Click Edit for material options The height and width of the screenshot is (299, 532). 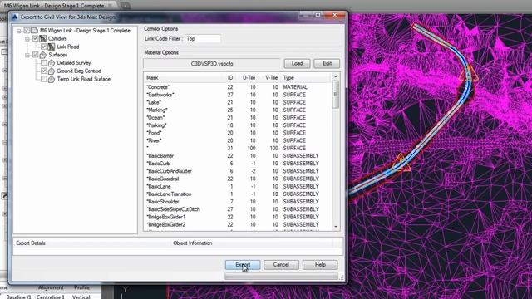pyautogui.click(x=327, y=63)
